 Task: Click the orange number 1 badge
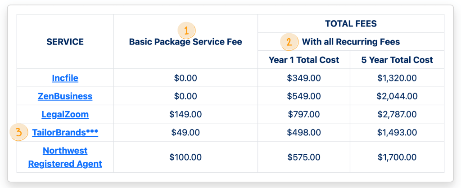pos(187,31)
